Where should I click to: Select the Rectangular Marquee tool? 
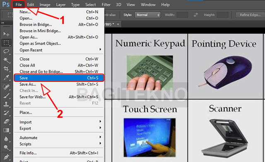click(6, 43)
